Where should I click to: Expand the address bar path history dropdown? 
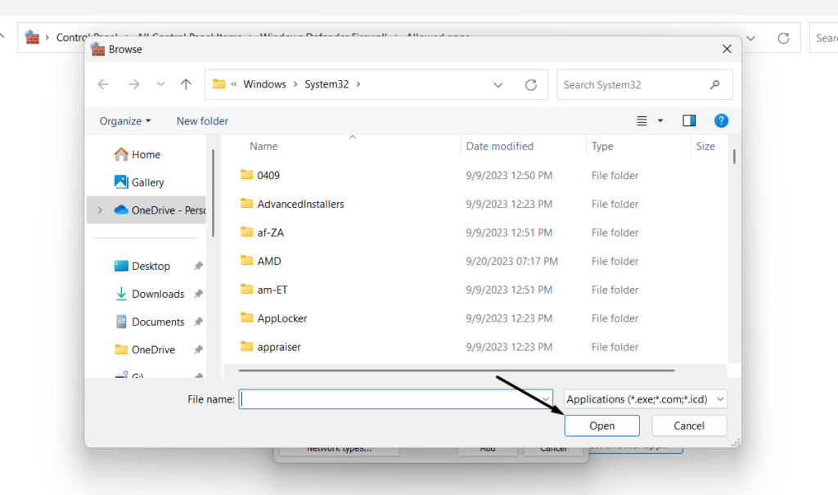[x=498, y=84]
